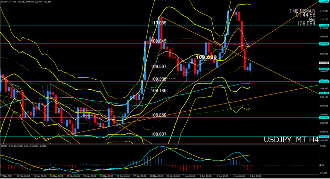
Task: Click the '31 May 00:00' time label
Action: click(173, 176)
